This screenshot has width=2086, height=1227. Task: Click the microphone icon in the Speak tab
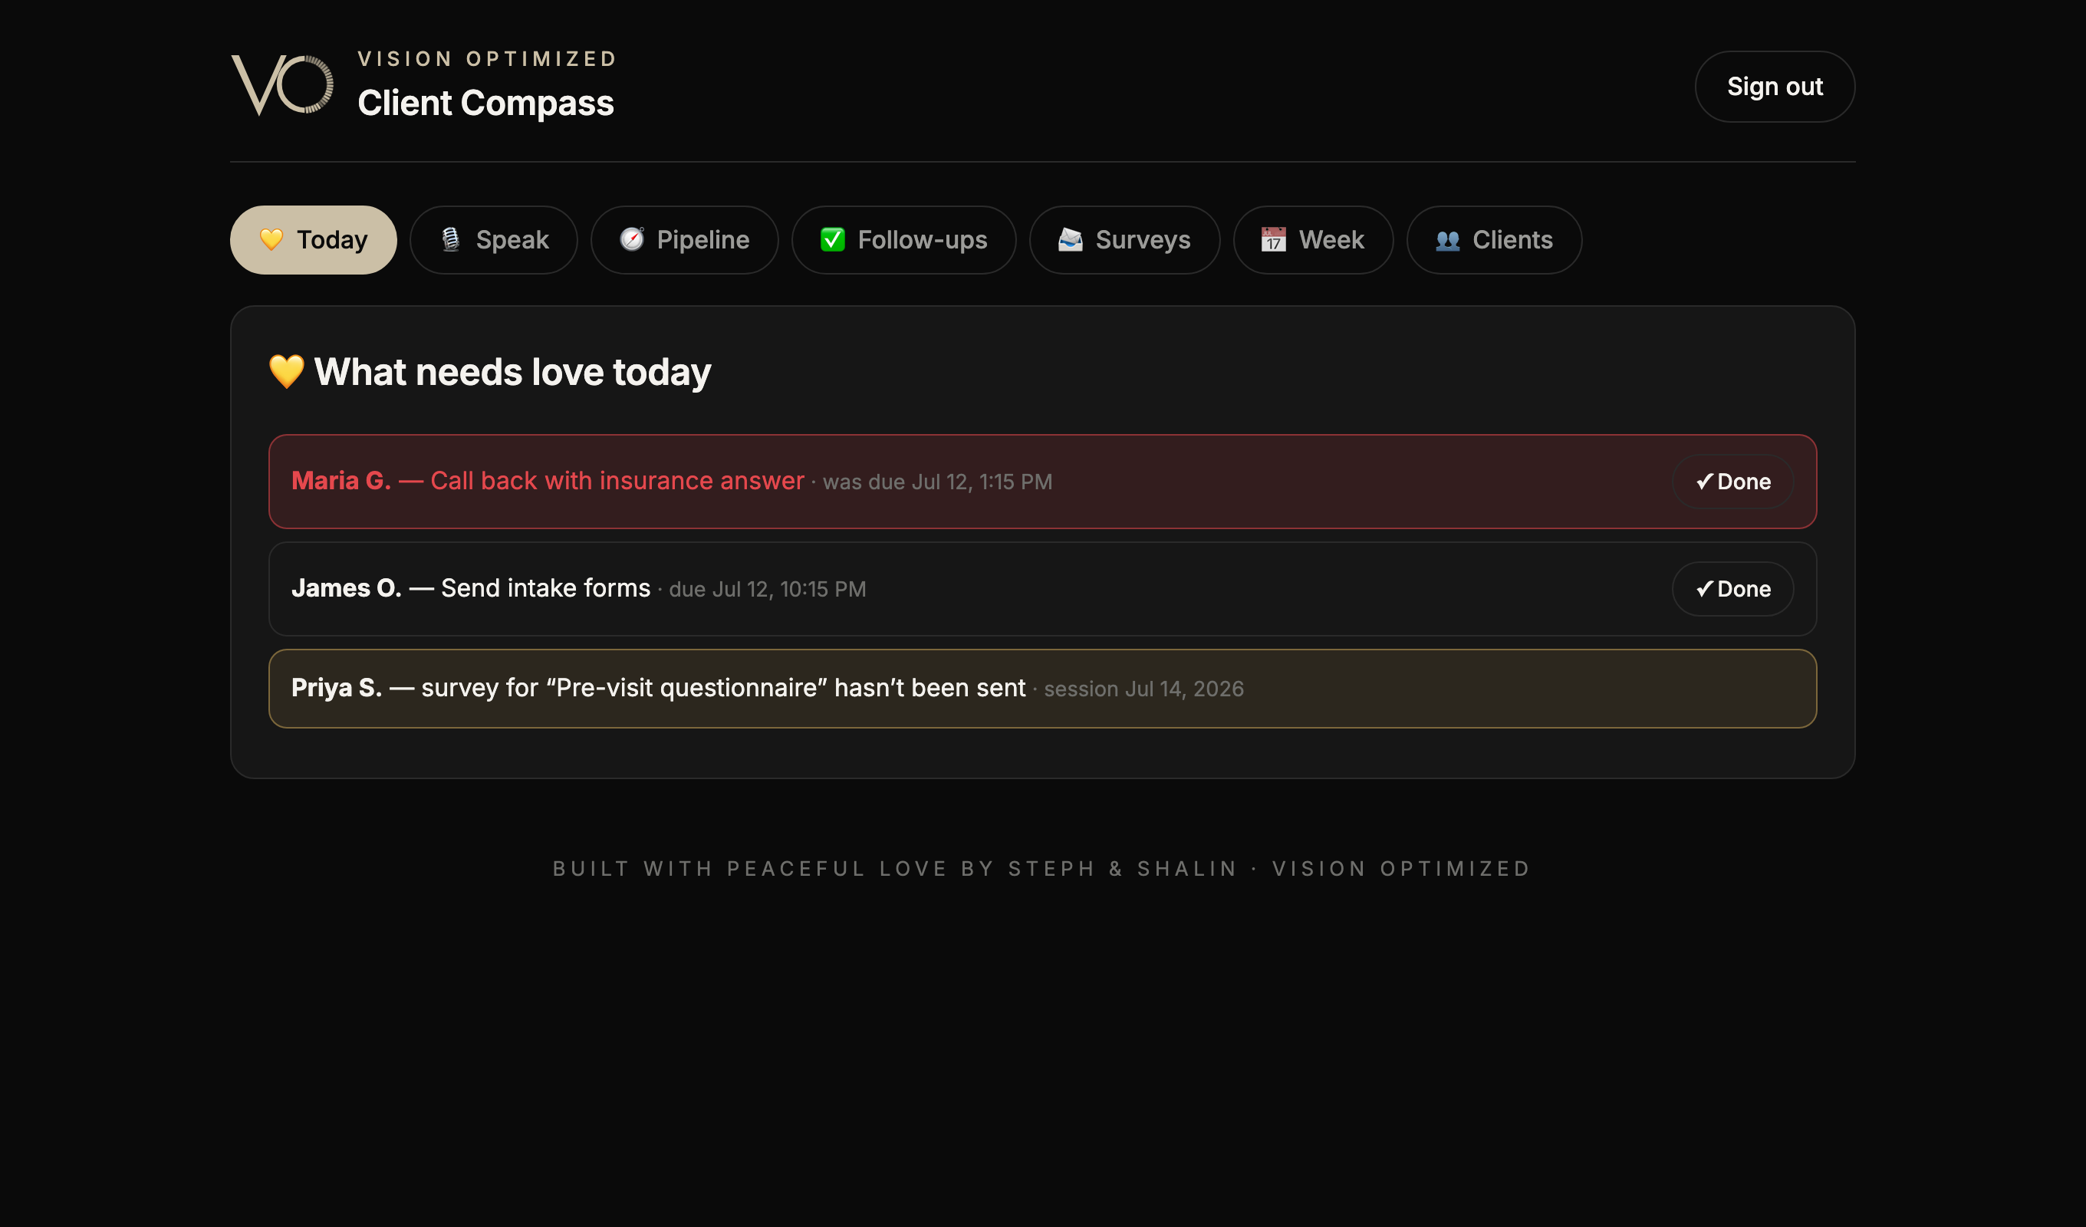pos(450,240)
